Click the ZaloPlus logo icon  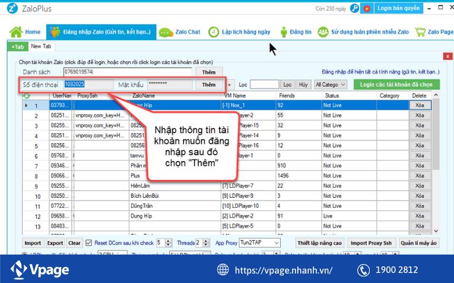[12, 8]
